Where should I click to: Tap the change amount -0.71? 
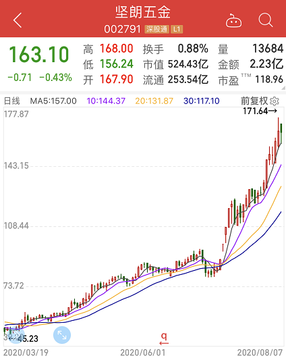[20, 78]
